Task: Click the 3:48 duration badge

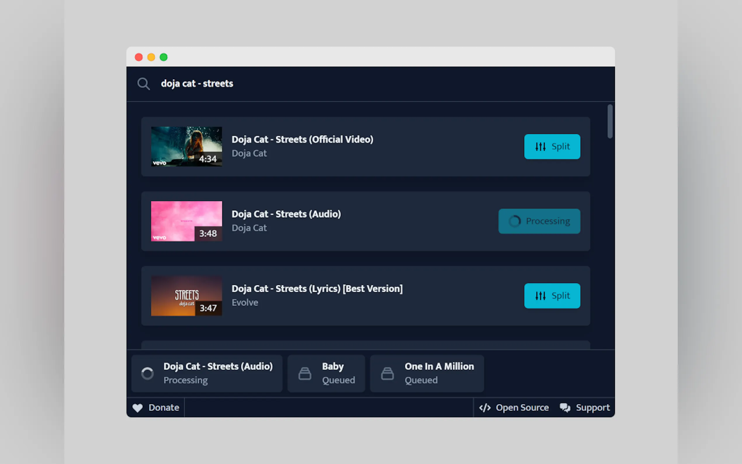Action: pyautogui.click(x=208, y=233)
